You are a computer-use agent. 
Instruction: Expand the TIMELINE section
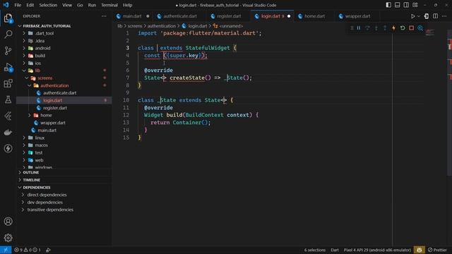(31, 180)
